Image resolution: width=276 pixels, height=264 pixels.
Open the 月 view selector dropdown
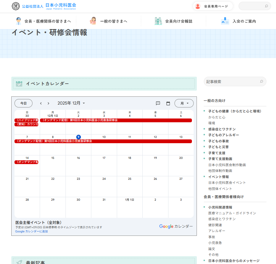point(184,103)
